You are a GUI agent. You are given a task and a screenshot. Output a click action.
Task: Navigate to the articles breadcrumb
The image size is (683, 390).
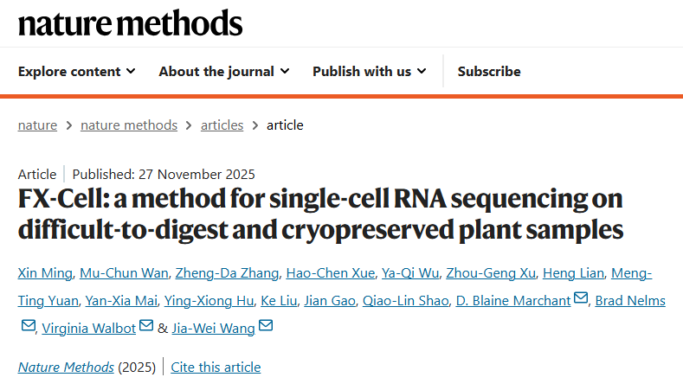pos(222,125)
